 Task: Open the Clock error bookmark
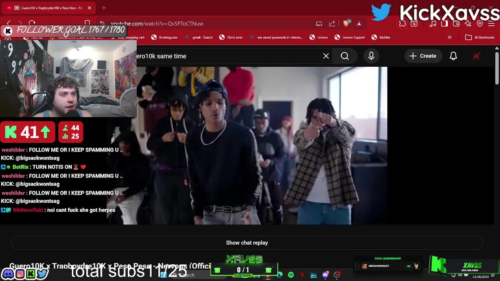[x=231, y=37]
